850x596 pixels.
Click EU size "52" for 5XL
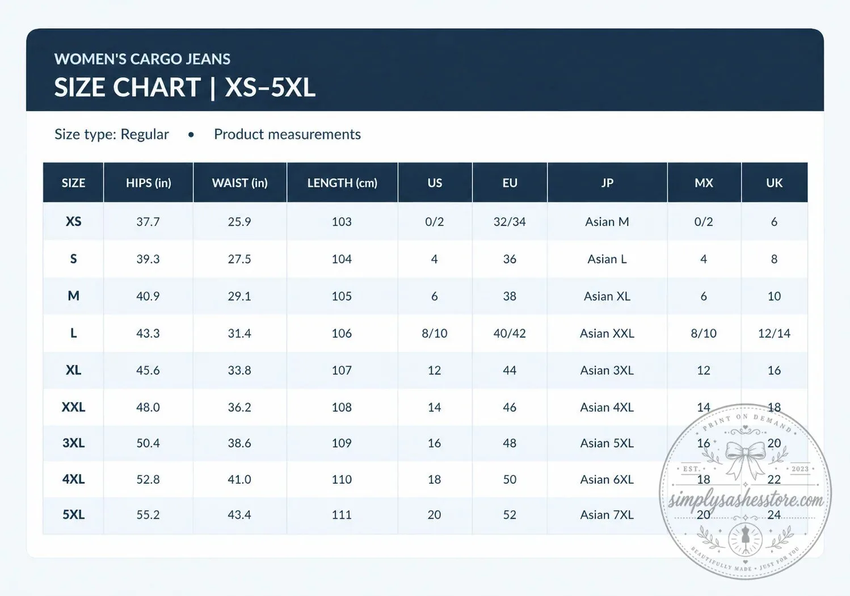pyautogui.click(x=510, y=515)
